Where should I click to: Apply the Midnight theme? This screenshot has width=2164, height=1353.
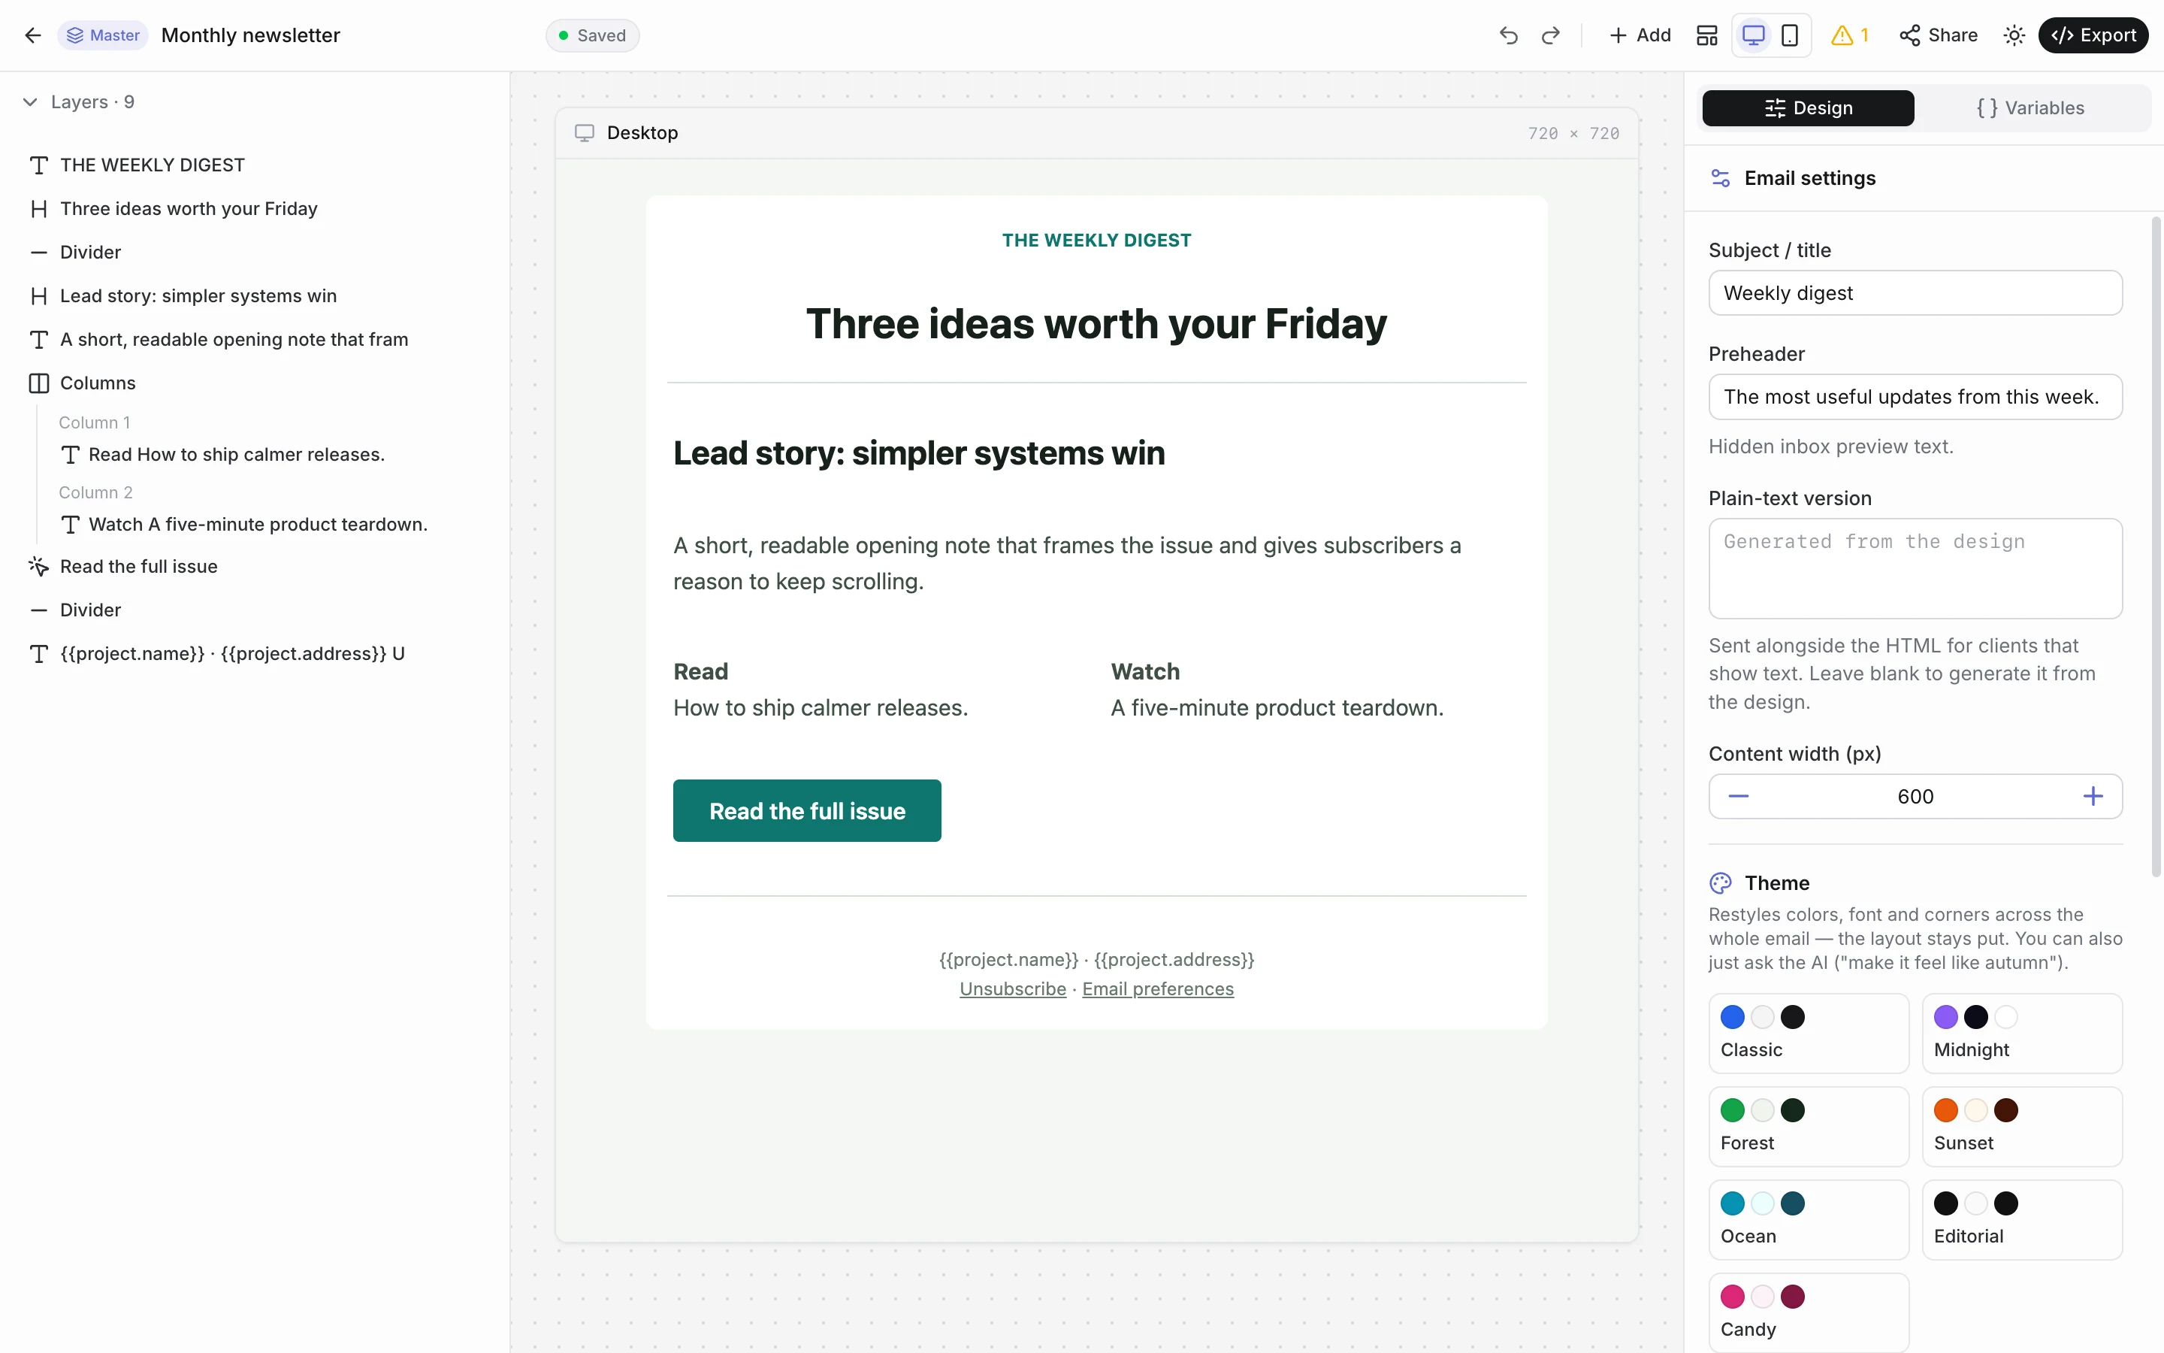pos(2022,1034)
